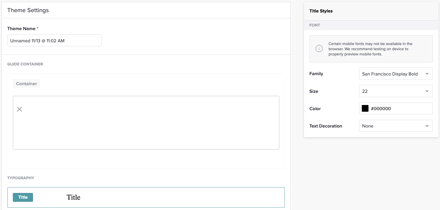Click the TYPOGRAPHY section label
The width and height of the screenshot is (440, 210).
click(x=21, y=178)
